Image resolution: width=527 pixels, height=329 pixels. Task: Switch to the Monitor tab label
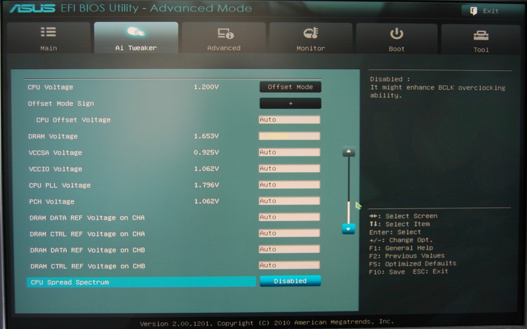[x=311, y=48]
